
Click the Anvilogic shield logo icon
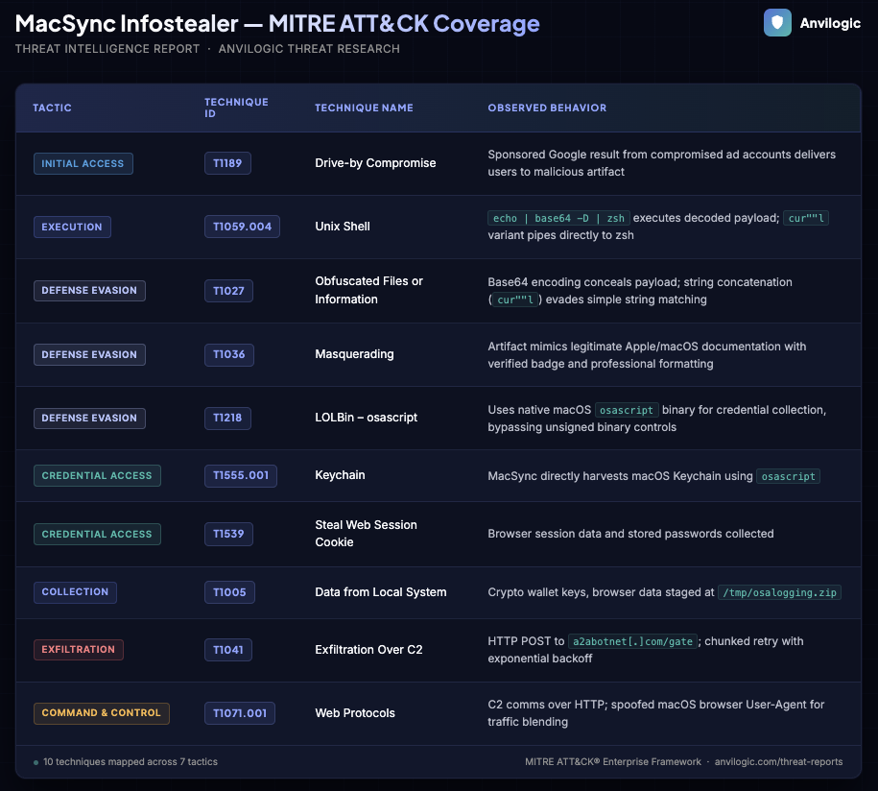[x=777, y=23]
